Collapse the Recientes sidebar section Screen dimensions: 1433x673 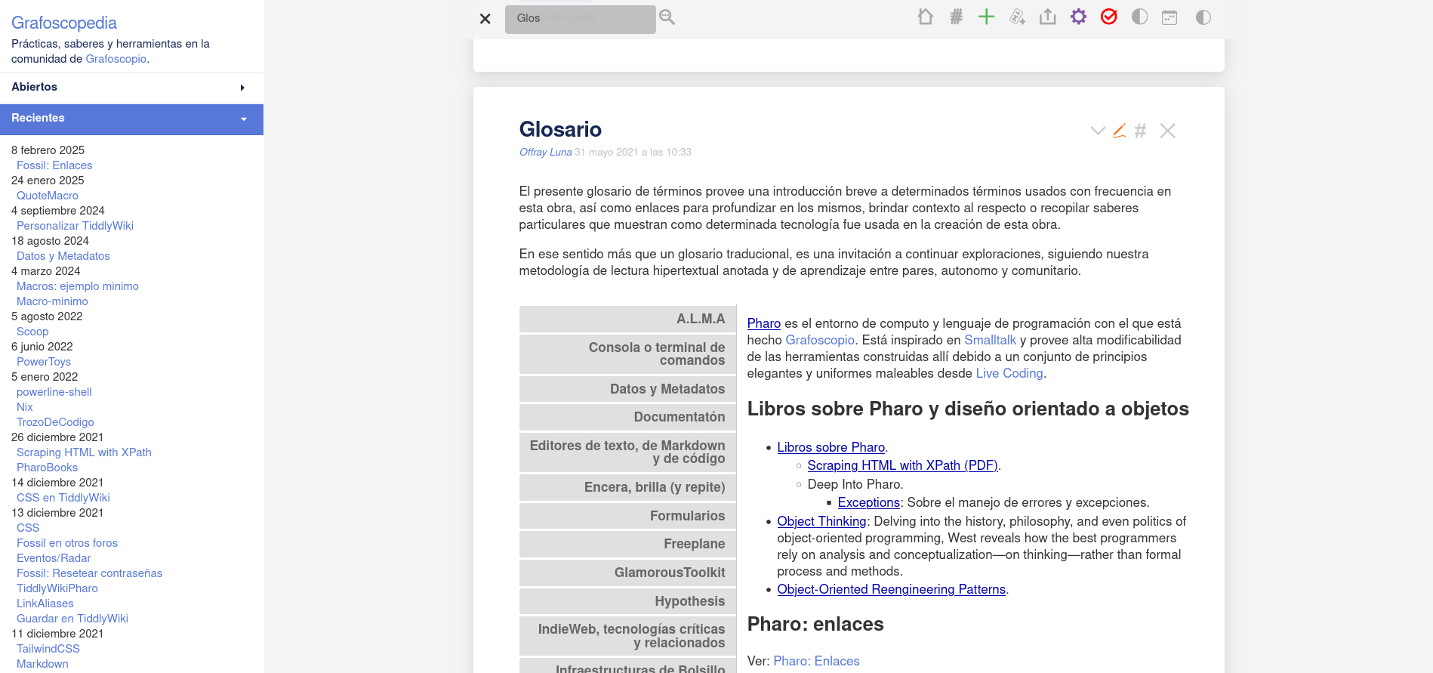(131, 119)
